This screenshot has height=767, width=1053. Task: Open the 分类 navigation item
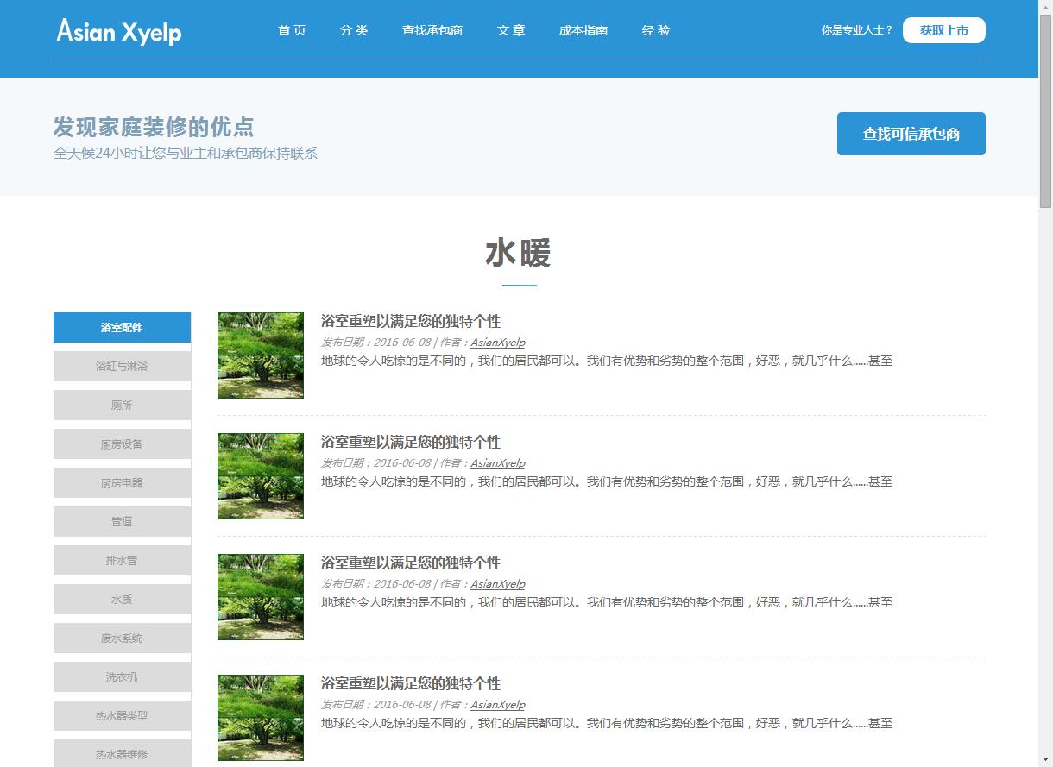tap(354, 30)
